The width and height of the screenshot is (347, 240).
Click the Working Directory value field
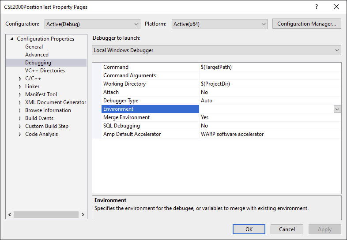point(269,84)
